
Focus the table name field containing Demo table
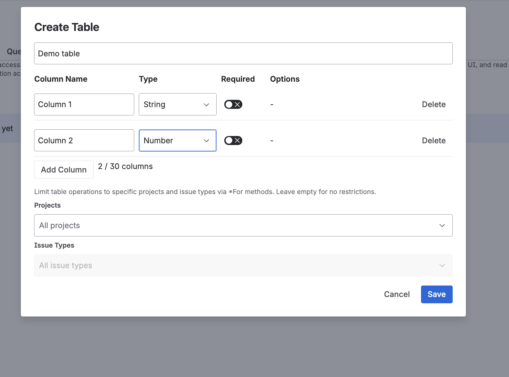(x=243, y=54)
